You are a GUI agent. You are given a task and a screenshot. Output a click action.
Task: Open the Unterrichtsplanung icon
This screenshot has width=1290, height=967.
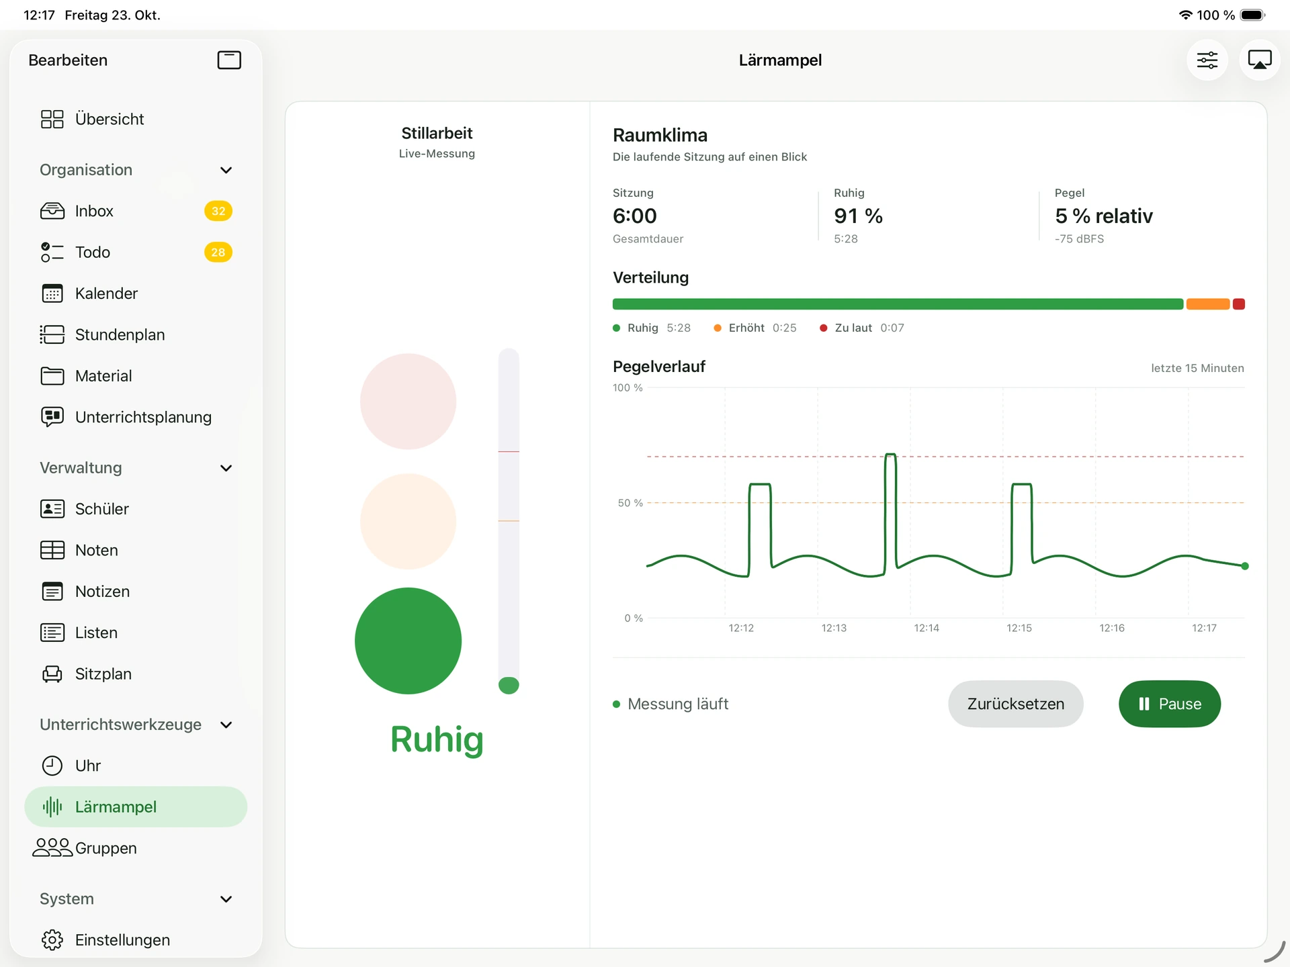52,417
